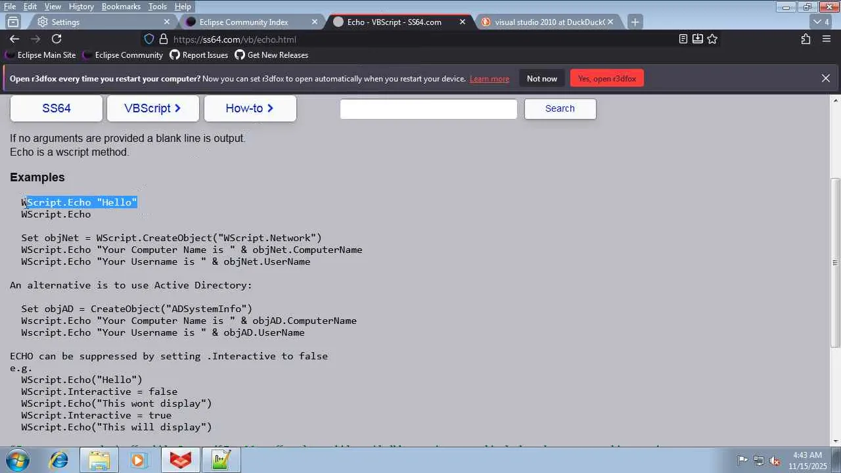Click the Not now button
Image resolution: width=841 pixels, height=473 pixels.
click(x=542, y=78)
